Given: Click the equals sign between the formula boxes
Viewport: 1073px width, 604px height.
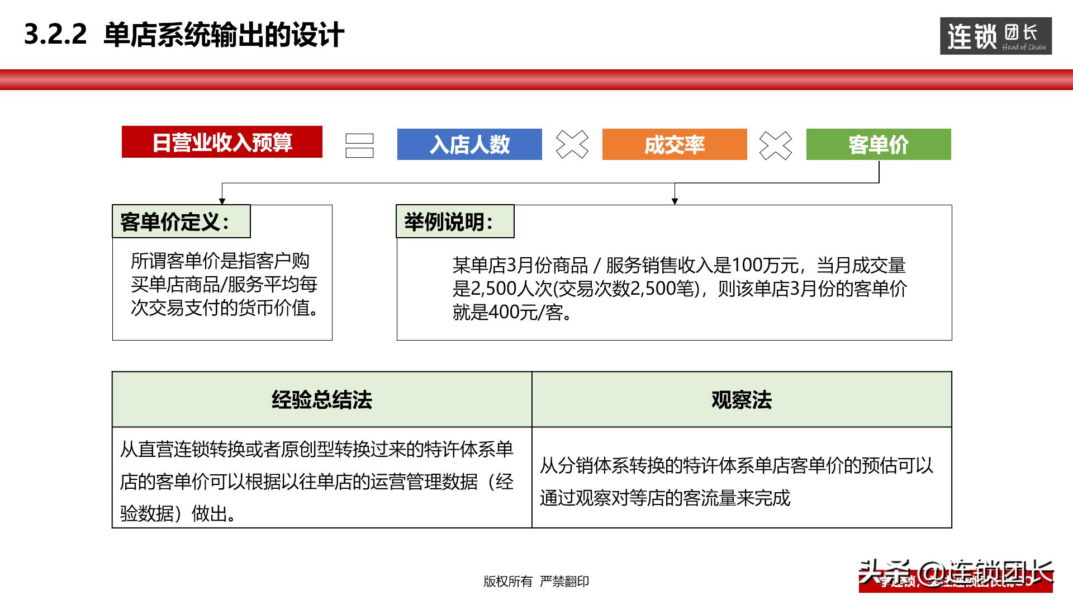Looking at the screenshot, I should 359,145.
